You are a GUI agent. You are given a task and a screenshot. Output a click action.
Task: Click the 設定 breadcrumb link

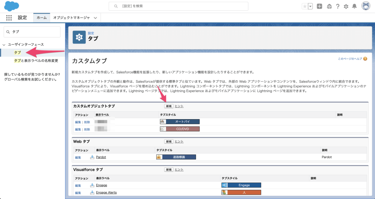(91, 33)
